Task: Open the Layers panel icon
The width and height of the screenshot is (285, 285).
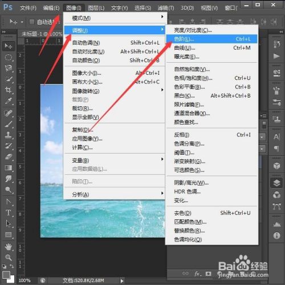Action: [x=276, y=183]
